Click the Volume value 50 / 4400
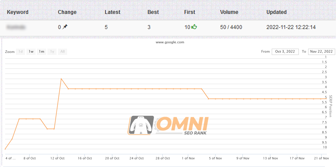 click(231, 27)
